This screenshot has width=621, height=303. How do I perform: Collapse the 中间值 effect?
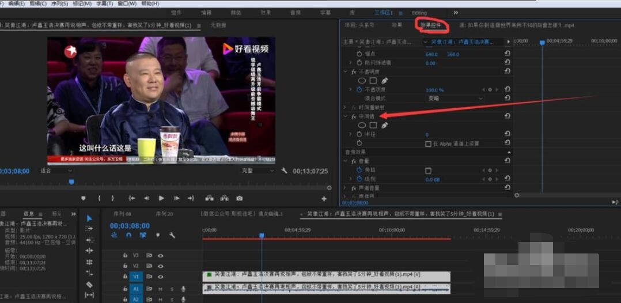[x=346, y=116]
